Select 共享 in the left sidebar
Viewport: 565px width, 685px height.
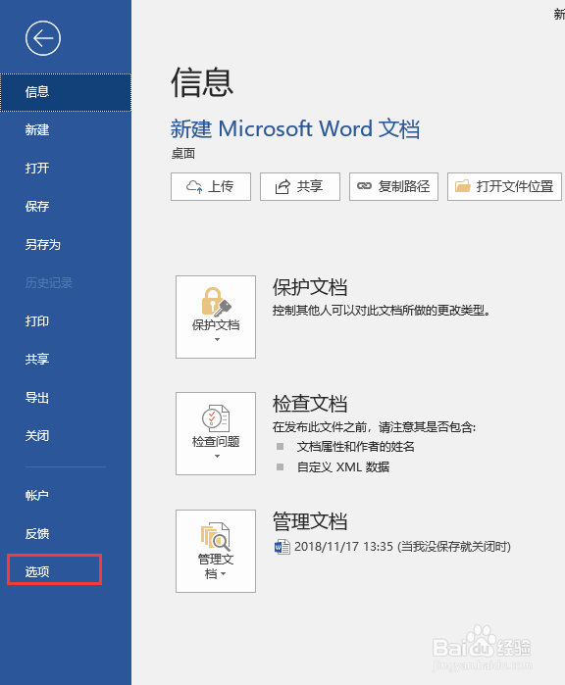pos(66,359)
